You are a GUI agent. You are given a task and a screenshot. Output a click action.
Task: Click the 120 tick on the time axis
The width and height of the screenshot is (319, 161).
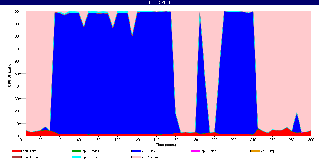137,140
